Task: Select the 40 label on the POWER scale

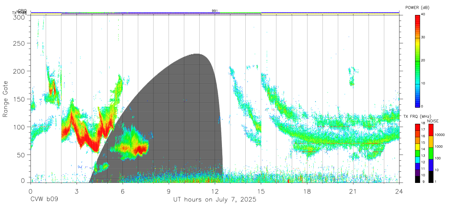Action: pos(424,15)
